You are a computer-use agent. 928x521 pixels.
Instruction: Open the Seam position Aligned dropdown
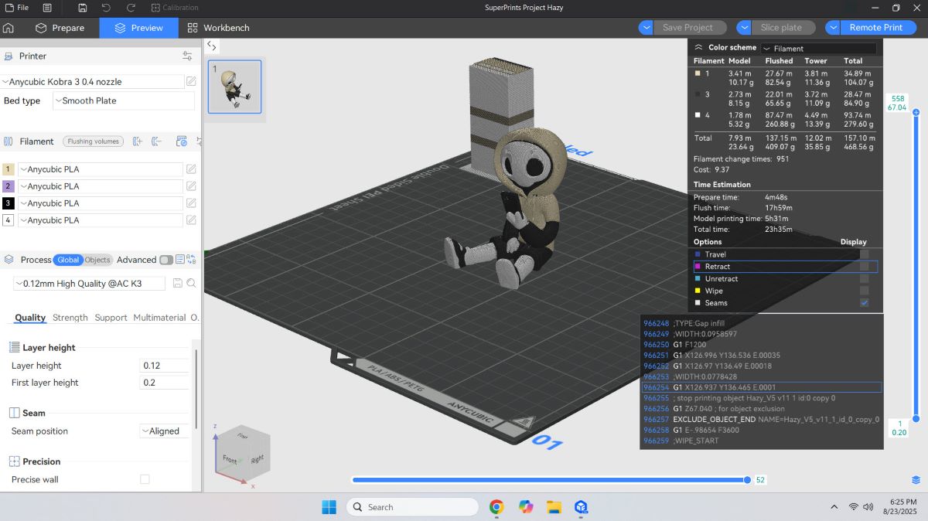pos(164,431)
